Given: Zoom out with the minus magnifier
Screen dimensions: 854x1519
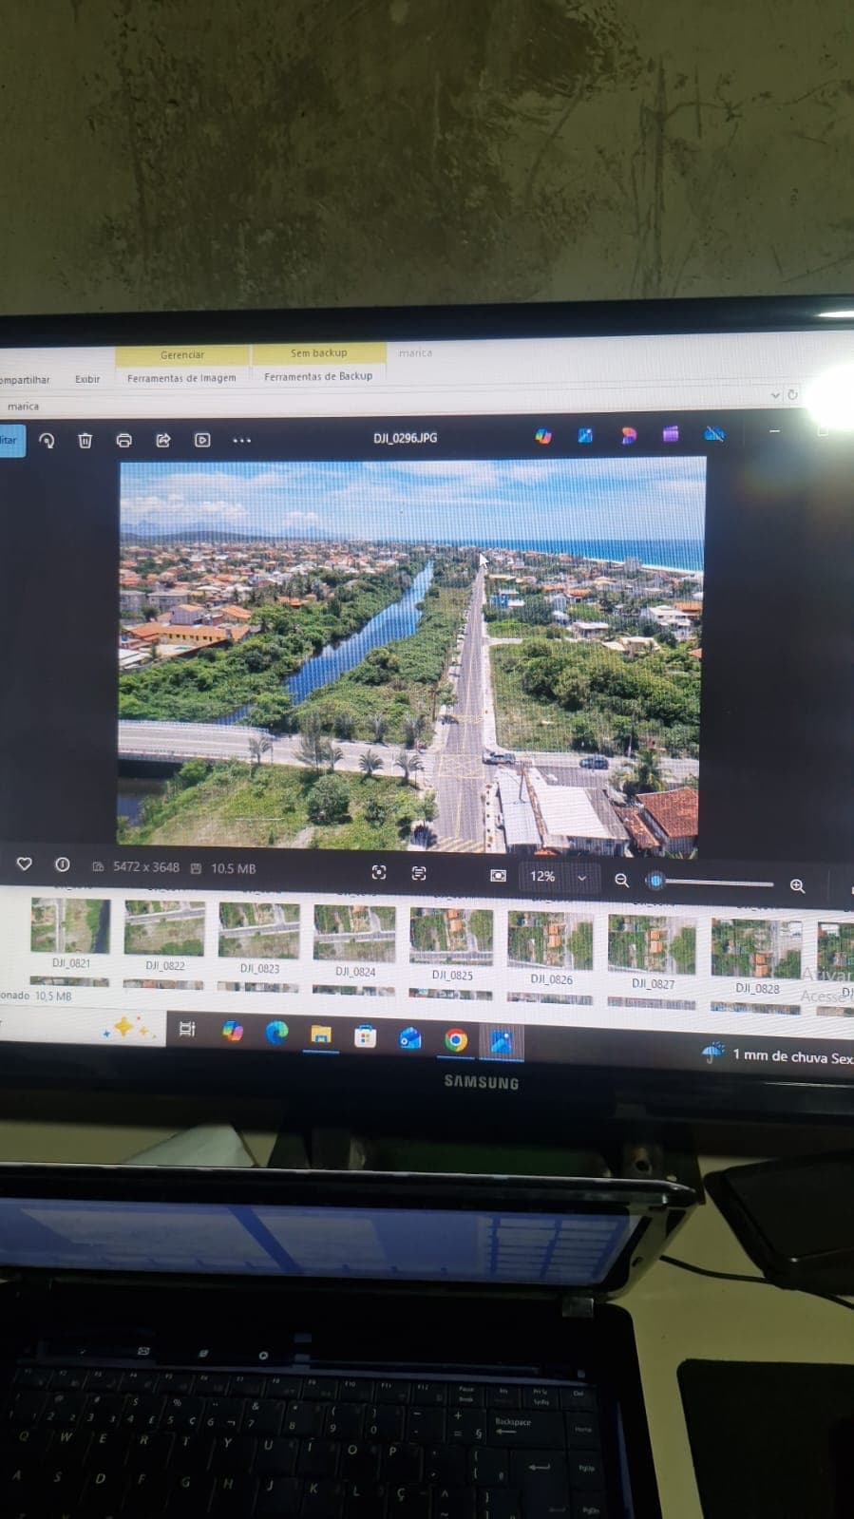Looking at the screenshot, I should pyautogui.click(x=621, y=880).
